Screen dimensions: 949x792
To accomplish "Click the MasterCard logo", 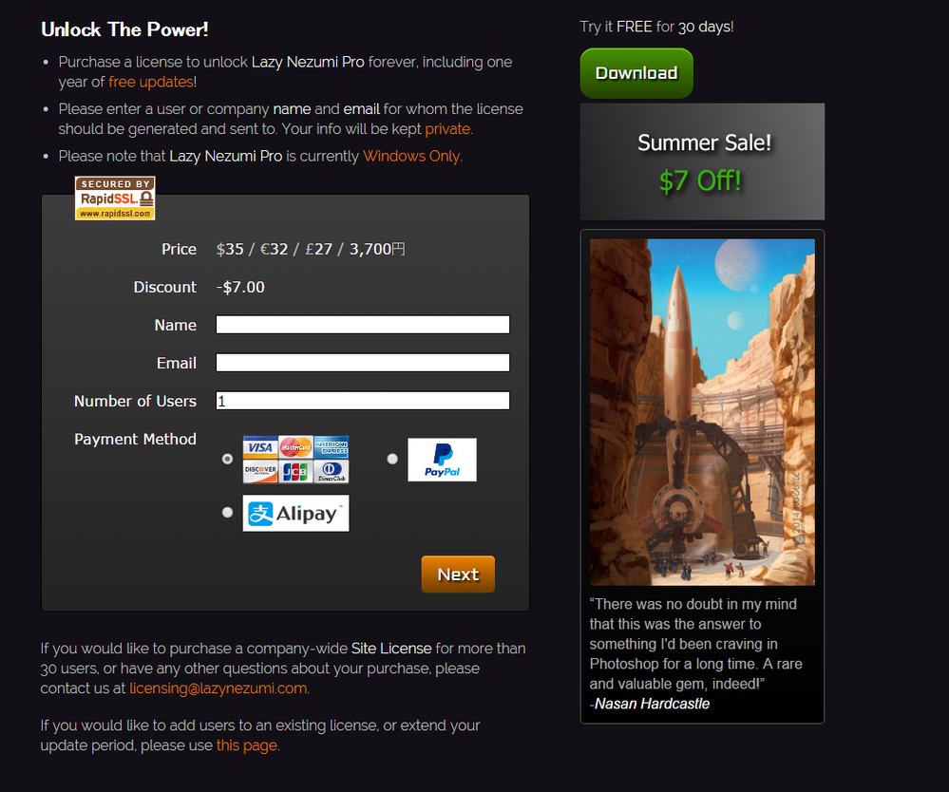I will pyautogui.click(x=296, y=447).
